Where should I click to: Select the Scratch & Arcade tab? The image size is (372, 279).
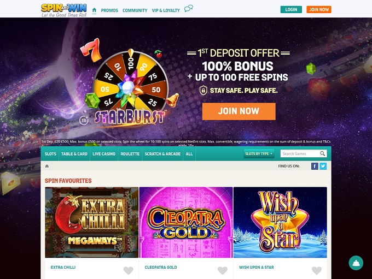pos(162,154)
